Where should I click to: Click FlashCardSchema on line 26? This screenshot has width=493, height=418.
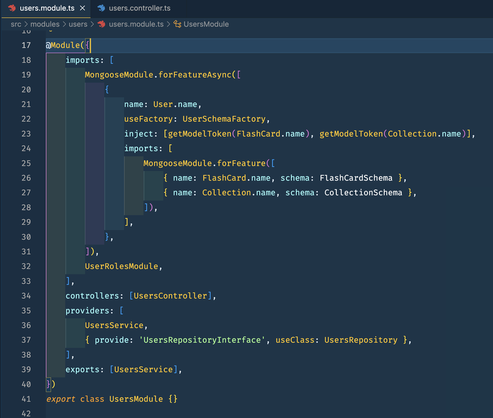[x=356, y=178]
